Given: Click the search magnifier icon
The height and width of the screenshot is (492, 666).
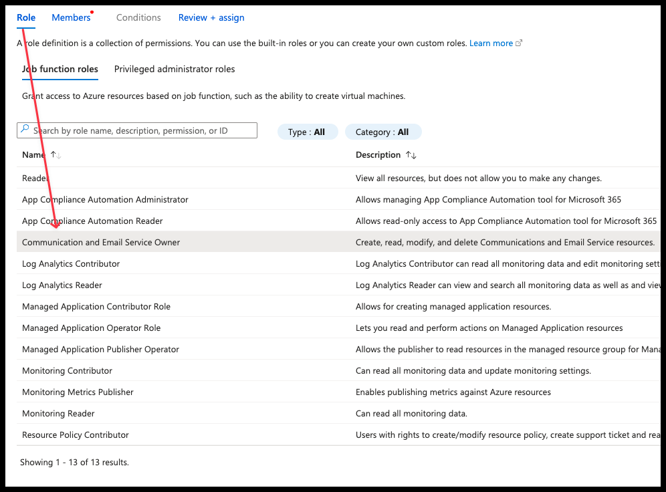Looking at the screenshot, I should pyautogui.click(x=25, y=128).
